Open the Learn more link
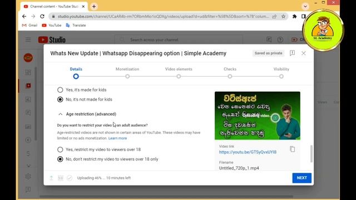Screen dimensions: 356x200 [x=117, y=138]
